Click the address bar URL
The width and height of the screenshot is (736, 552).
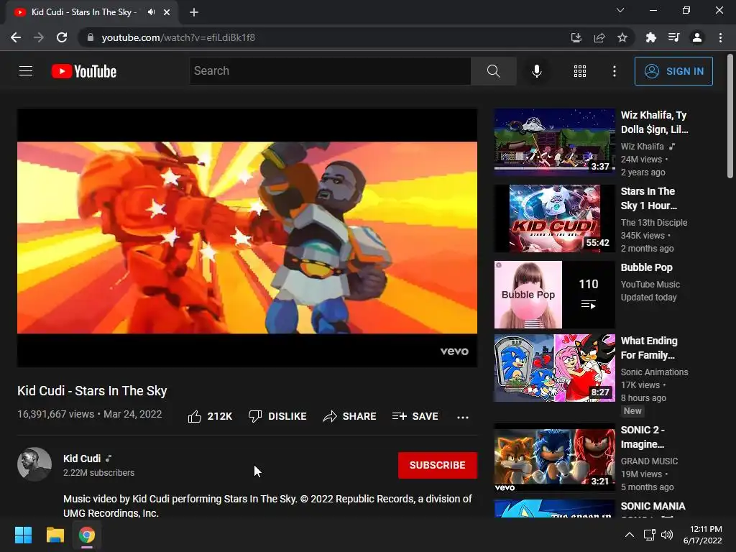click(178, 37)
